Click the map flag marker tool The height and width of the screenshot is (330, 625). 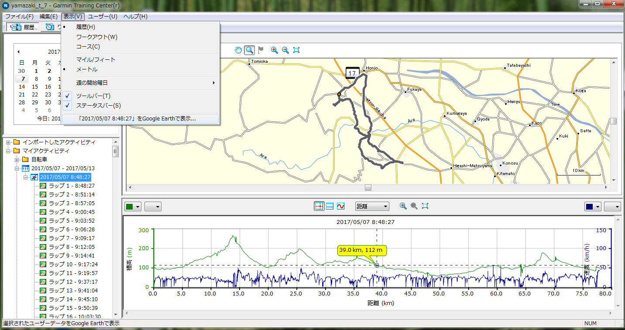tap(261, 50)
